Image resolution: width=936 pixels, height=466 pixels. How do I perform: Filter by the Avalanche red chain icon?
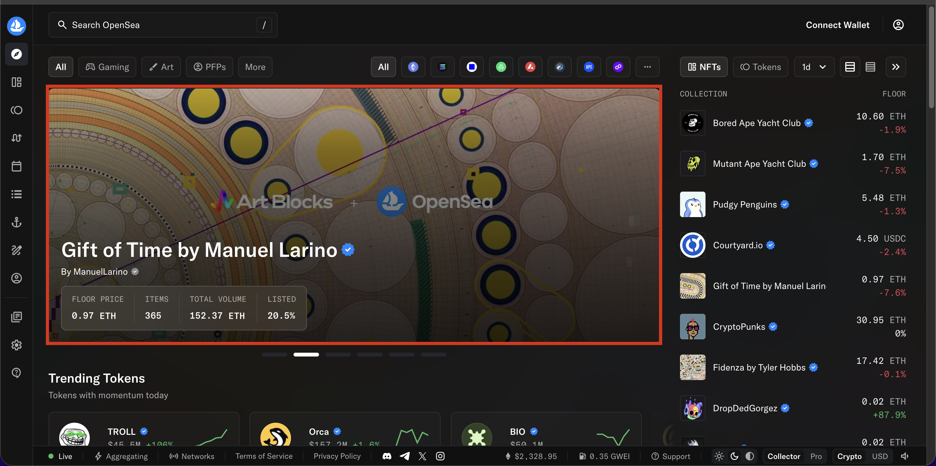530,67
